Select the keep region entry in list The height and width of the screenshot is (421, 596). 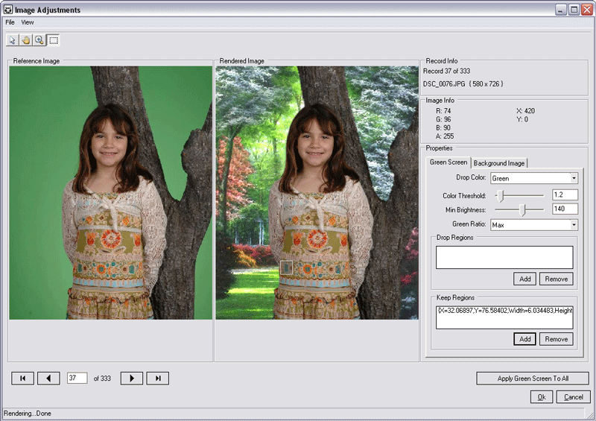pyautogui.click(x=504, y=310)
